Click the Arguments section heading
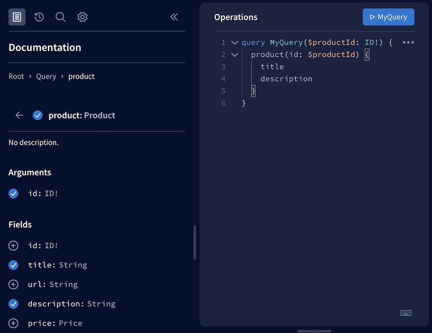The height and width of the screenshot is (333, 432). [x=30, y=172]
